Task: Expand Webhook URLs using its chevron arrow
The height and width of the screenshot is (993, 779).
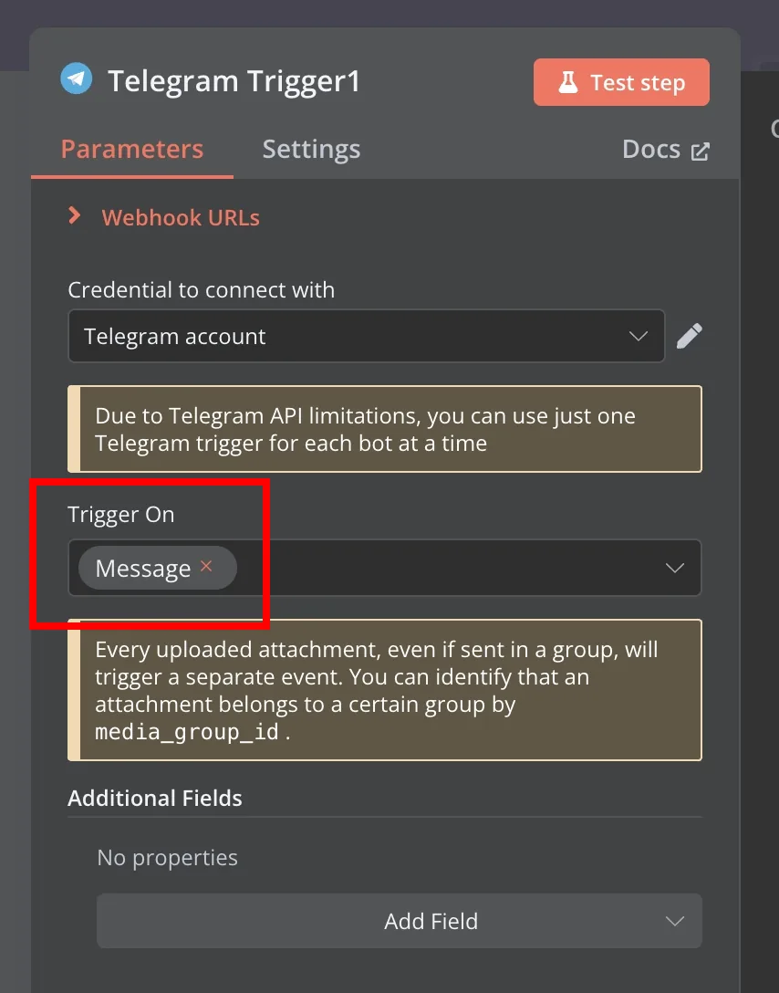Action: tap(75, 216)
